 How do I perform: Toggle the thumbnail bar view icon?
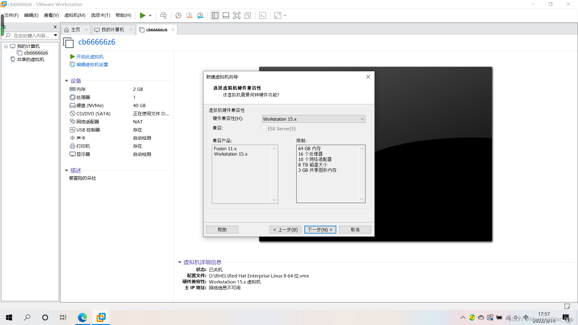[226, 16]
